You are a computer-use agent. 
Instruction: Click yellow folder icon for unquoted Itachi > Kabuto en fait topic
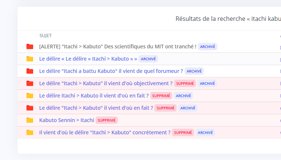click(x=30, y=96)
